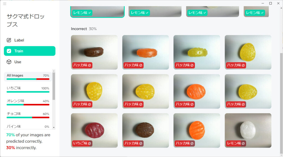Click the Use cube icon
The image size is (283, 157).
click(9, 62)
